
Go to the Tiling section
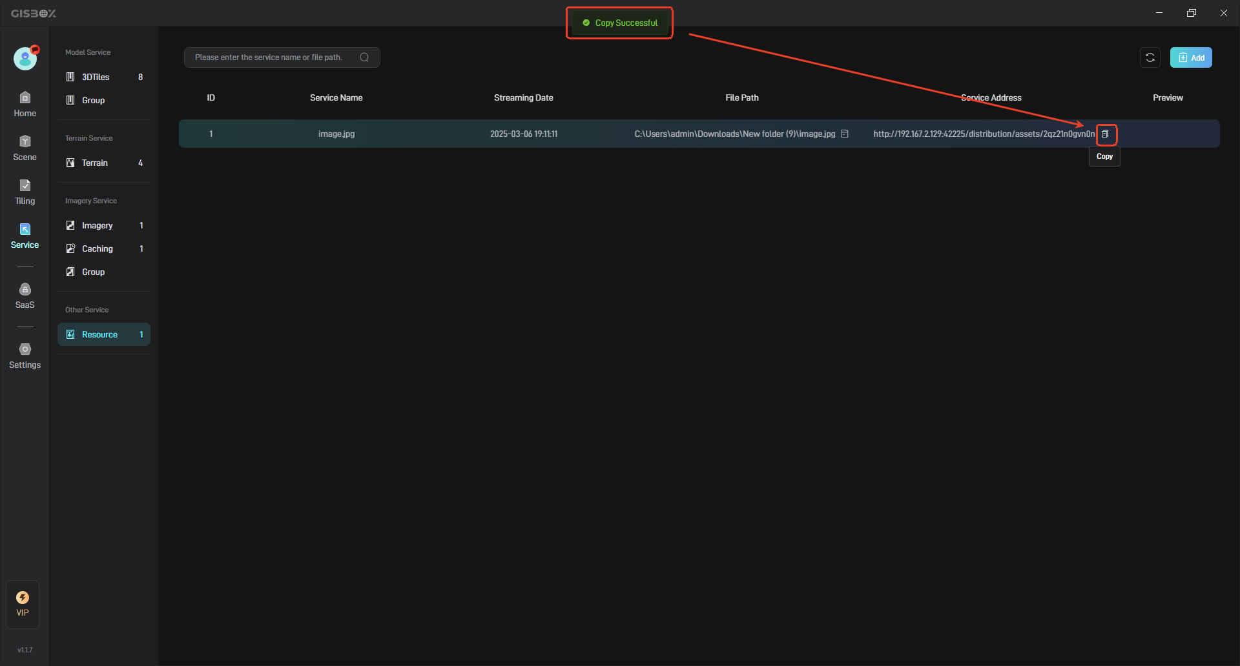click(x=25, y=192)
